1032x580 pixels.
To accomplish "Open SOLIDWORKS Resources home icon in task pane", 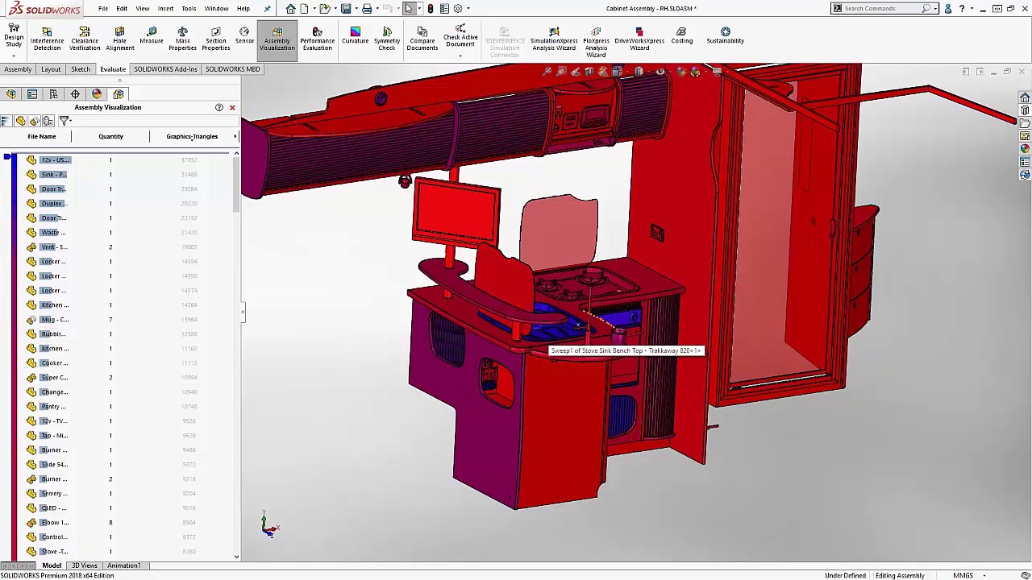I will click(x=1025, y=97).
